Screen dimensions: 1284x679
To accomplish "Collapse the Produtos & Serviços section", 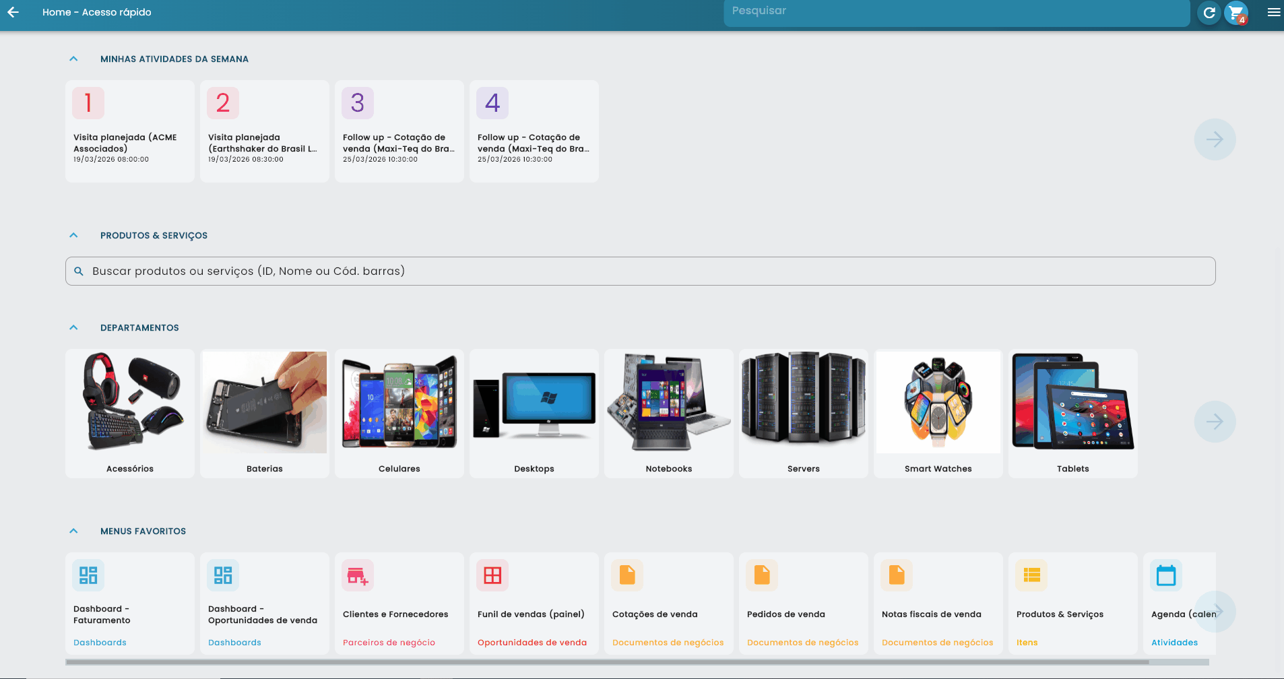I will click(73, 235).
